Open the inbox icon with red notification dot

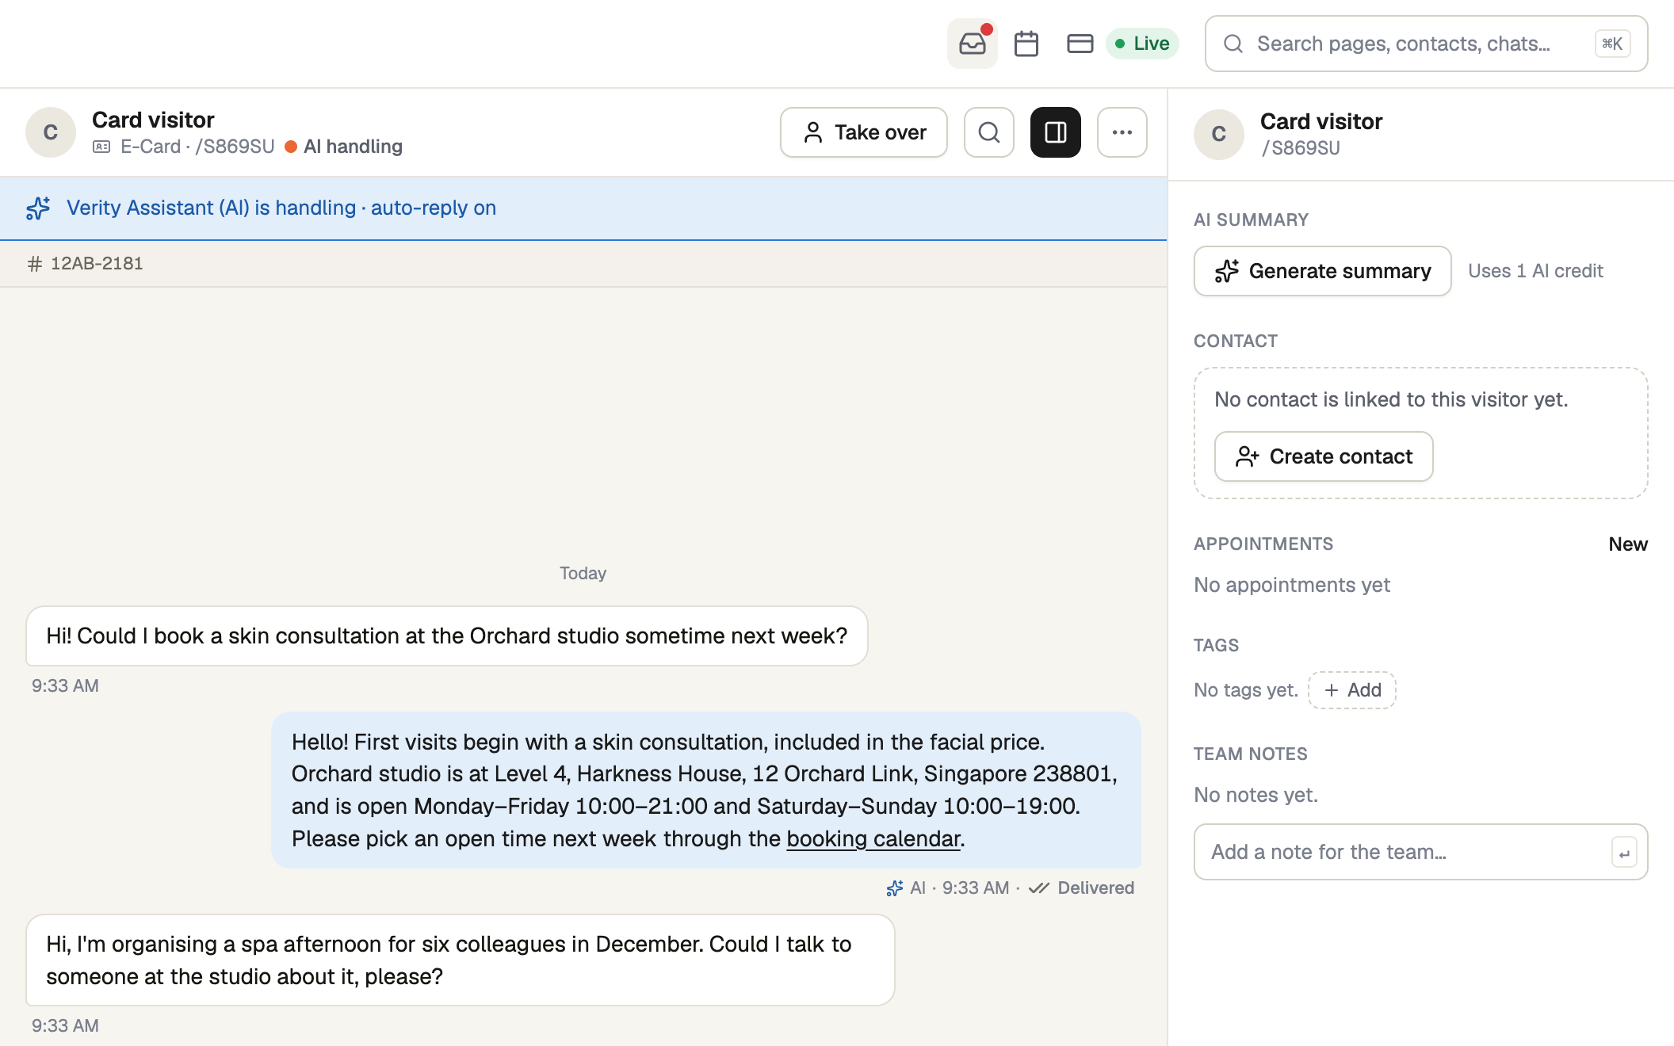pyautogui.click(x=973, y=44)
